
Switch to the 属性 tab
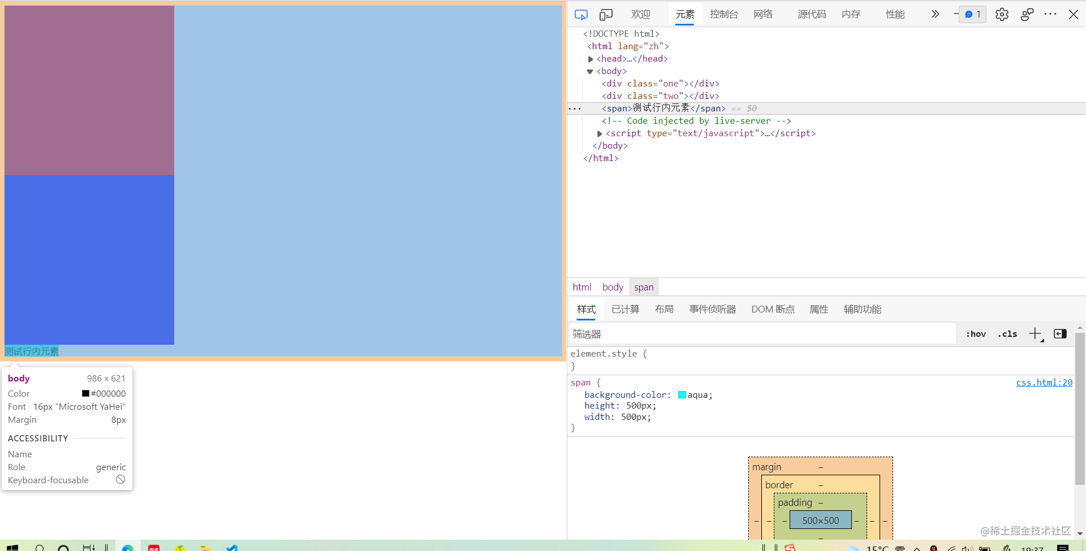[x=818, y=309]
